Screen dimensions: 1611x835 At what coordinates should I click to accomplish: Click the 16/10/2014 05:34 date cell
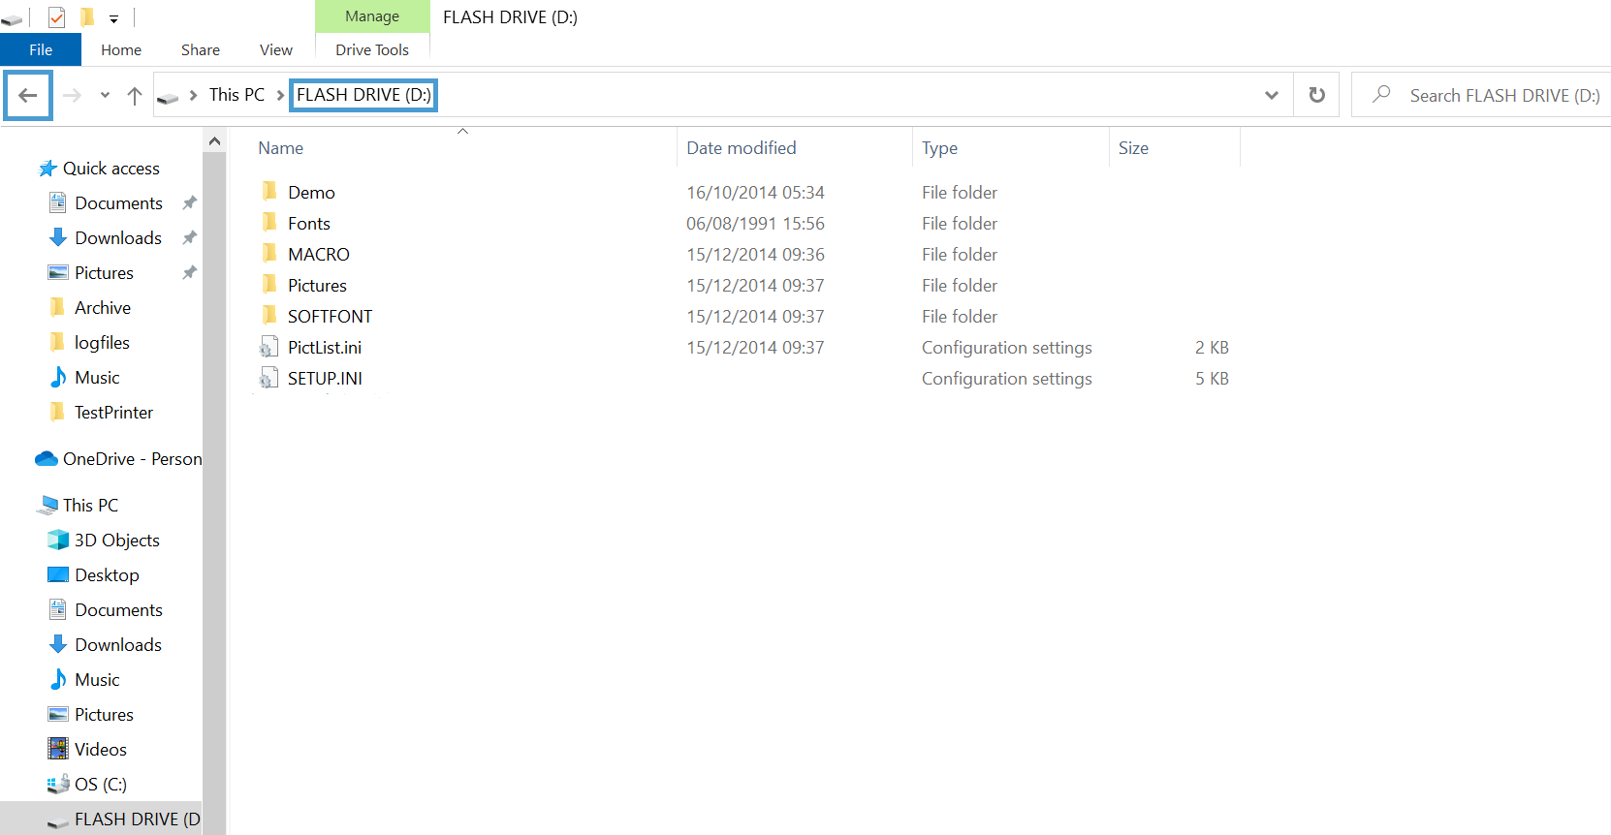point(755,193)
